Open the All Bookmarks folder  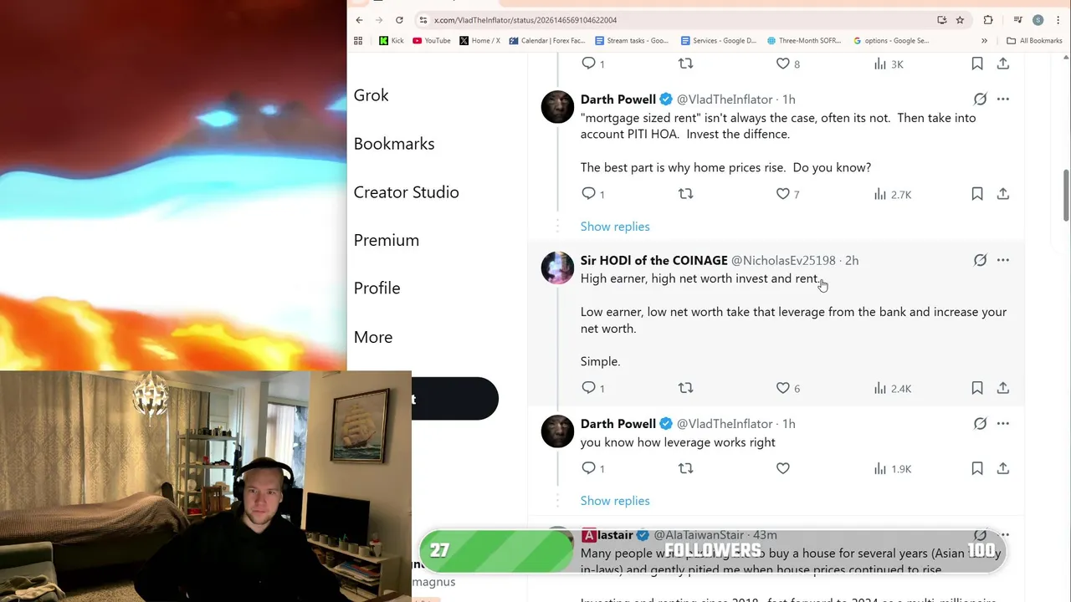click(1034, 40)
